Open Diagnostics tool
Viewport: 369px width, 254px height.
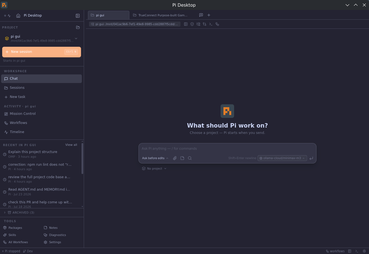[x=55, y=235]
